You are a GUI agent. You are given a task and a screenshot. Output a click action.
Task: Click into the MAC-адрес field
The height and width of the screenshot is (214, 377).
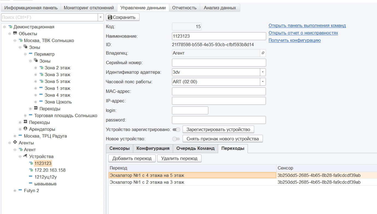click(x=219, y=91)
